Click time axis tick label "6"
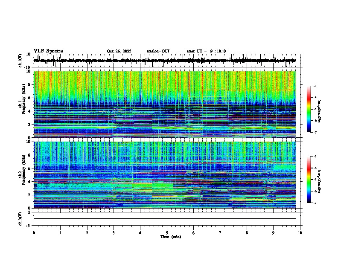The width and height of the screenshot is (338, 261). coord(193,233)
